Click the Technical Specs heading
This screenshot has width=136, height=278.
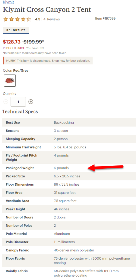click(20, 112)
